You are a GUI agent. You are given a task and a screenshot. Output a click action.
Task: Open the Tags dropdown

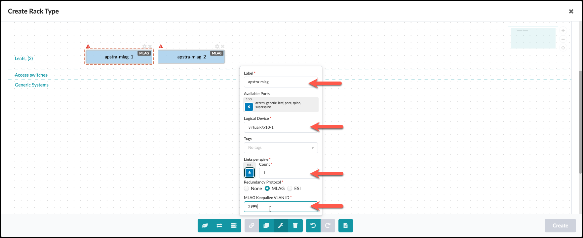pyautogui.click(x=281, y=148)
